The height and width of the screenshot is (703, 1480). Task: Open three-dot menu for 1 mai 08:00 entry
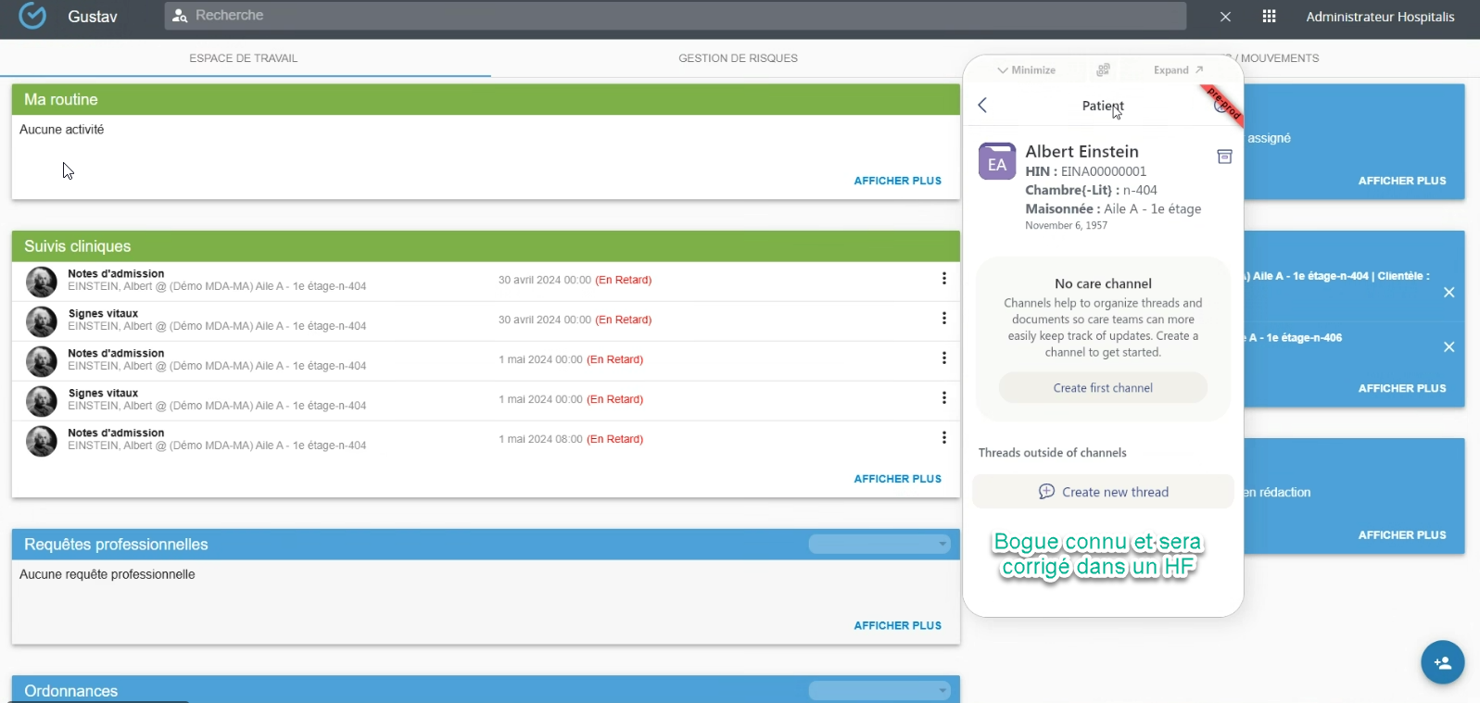coord(943,438)
